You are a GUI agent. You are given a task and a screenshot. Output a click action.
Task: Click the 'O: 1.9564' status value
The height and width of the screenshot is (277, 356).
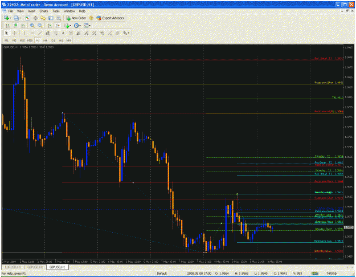point(222,274)
